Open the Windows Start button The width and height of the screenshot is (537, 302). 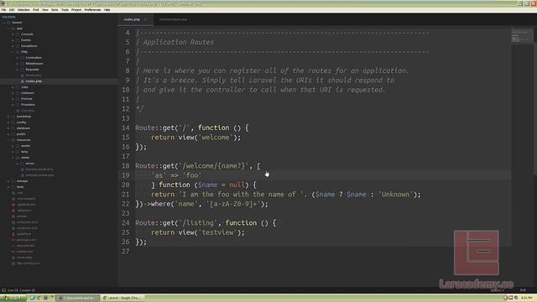pyautogui.click(x=13, y=299)
